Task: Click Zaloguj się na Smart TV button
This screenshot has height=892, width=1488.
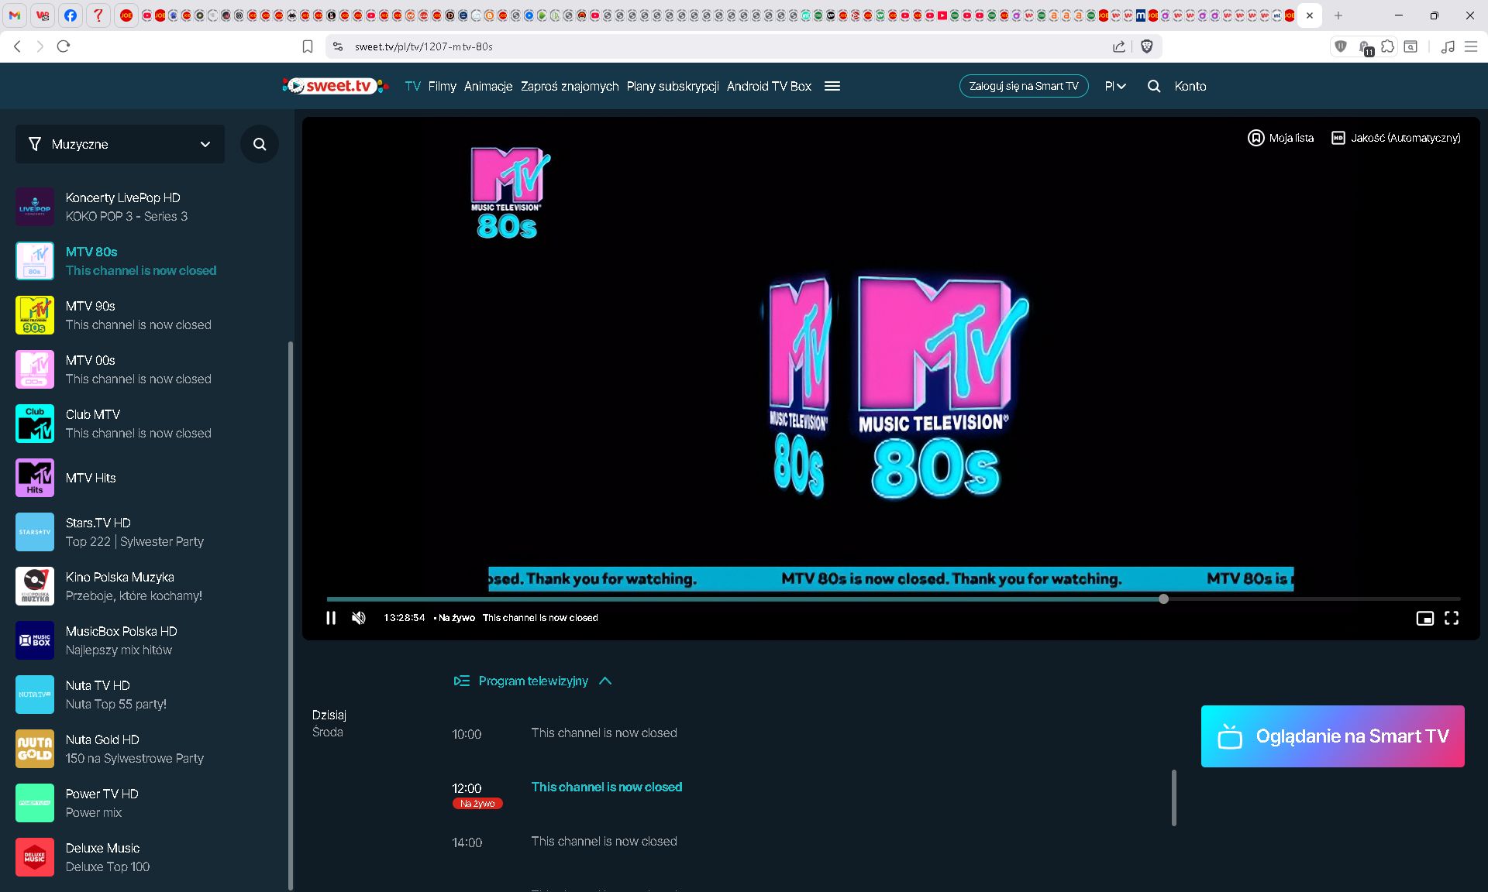Action: click(x=1024, y=86)
